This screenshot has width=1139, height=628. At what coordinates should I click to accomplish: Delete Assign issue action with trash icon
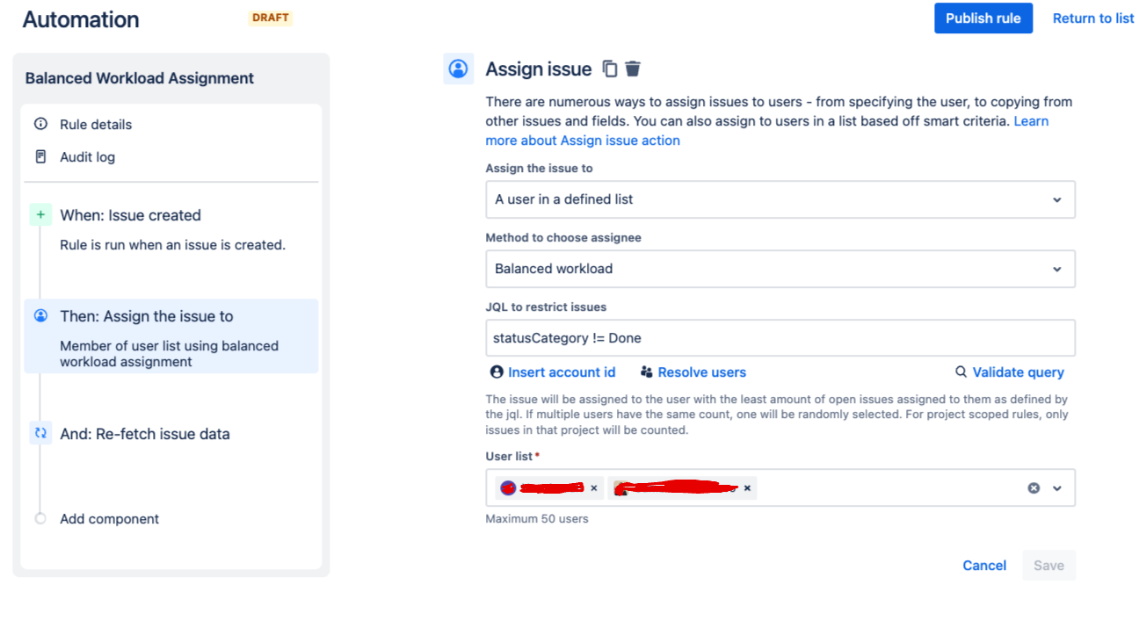pyautogui.click(x=633, y=69)
